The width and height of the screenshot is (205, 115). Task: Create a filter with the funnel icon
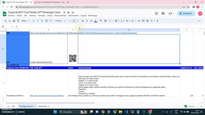coord(152,21)
